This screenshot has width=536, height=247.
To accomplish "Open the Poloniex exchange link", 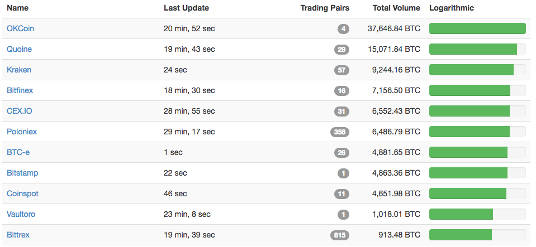I will (22, 132).
